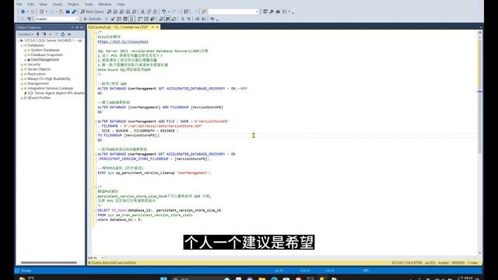This screenshot has height=280, width=498.
Task: Select SQL Server Agent tree item
Action: (56, 93)
